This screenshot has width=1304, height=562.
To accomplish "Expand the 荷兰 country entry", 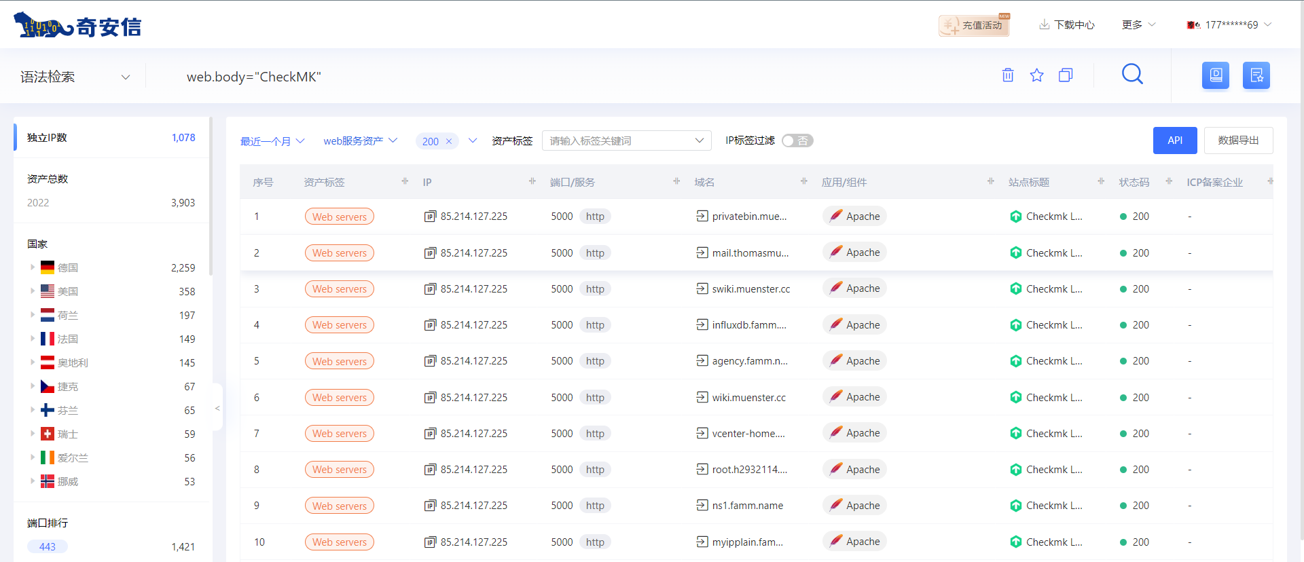I will click(x=32, y=315).
